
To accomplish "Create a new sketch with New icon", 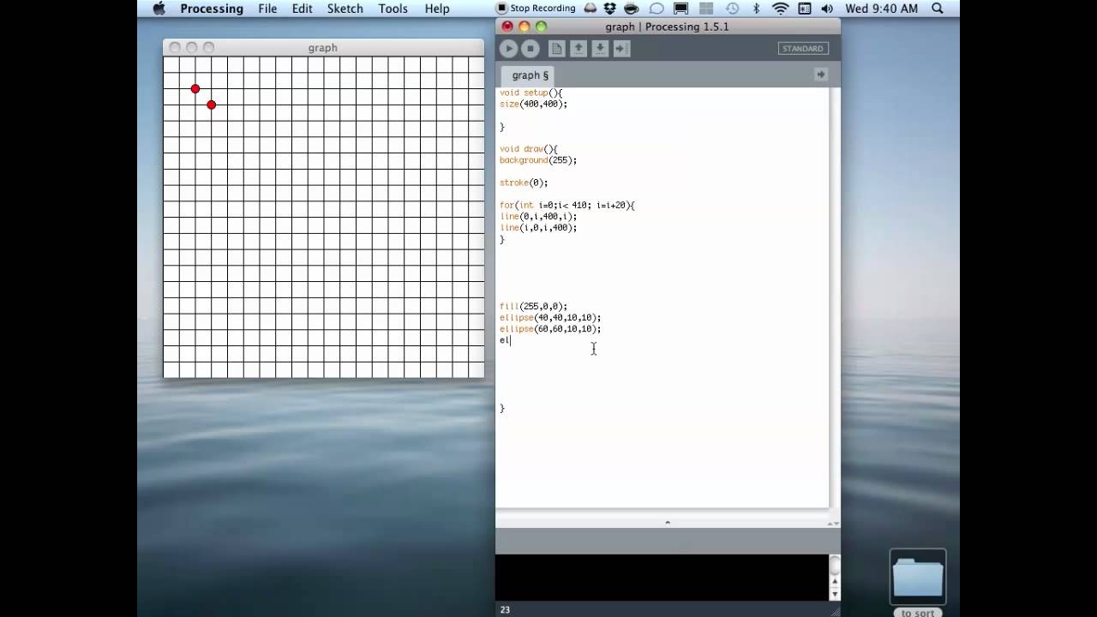I will click(556, 49).
